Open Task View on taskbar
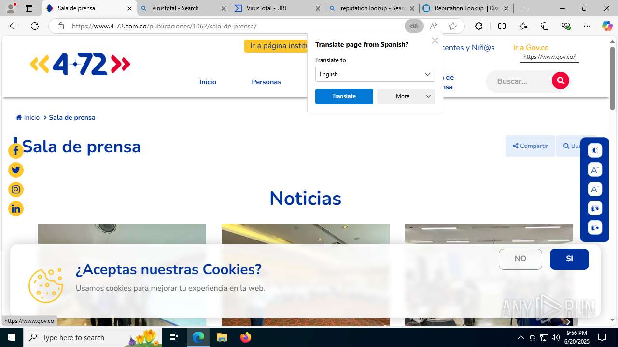This screenshot has height=347, width=618. click(x=174, y=337)
